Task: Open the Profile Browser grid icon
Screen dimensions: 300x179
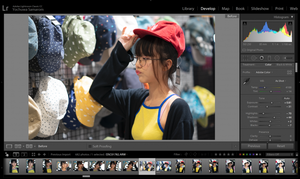Action: click(289, 72)
